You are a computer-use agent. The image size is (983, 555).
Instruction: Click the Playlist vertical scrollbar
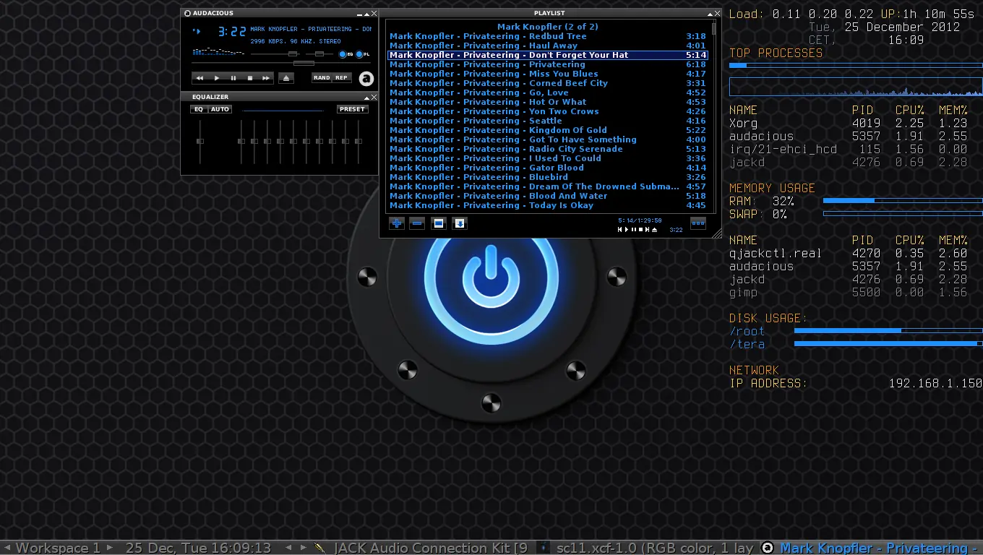714,116
